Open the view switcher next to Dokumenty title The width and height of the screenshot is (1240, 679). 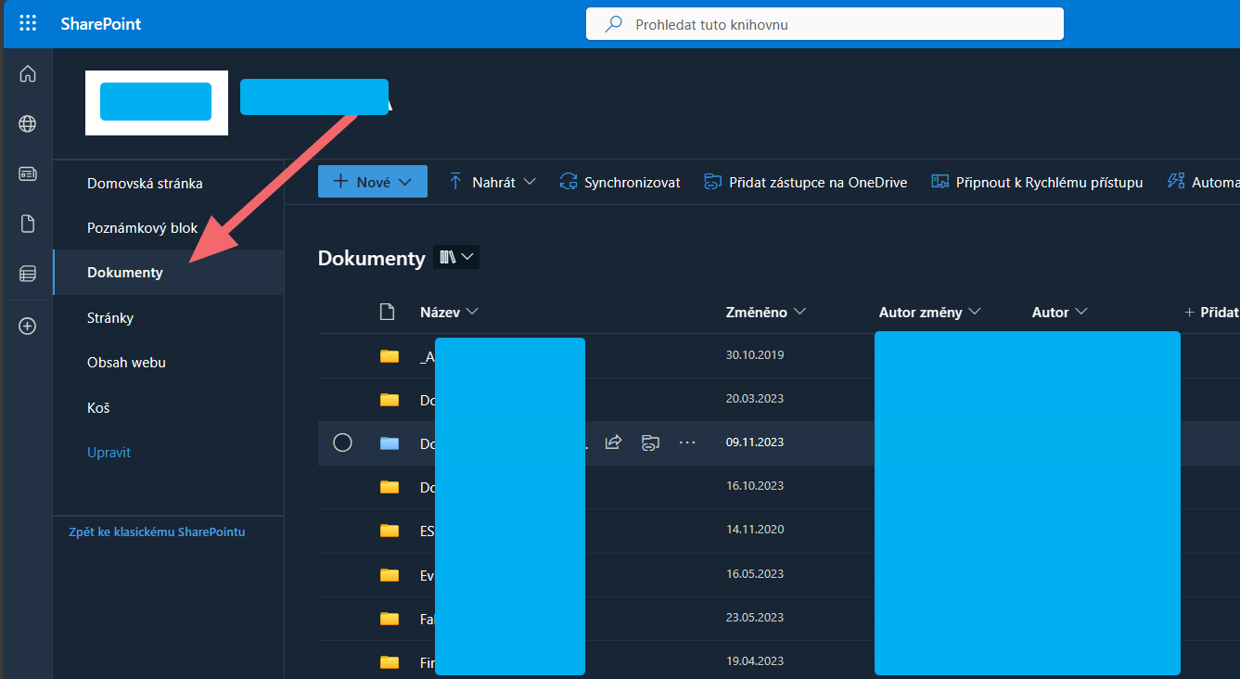pos(456,257)
